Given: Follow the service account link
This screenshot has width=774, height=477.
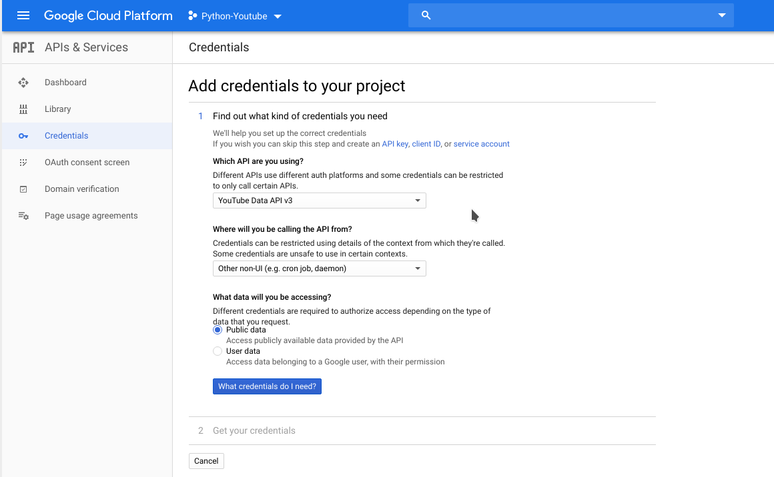Looking at the screenshot, I should click(x=481, y=144).
